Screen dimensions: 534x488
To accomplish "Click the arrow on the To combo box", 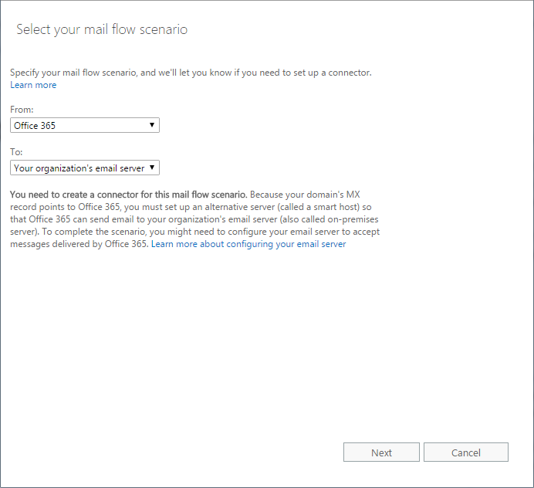I will (x=152, y=168).
